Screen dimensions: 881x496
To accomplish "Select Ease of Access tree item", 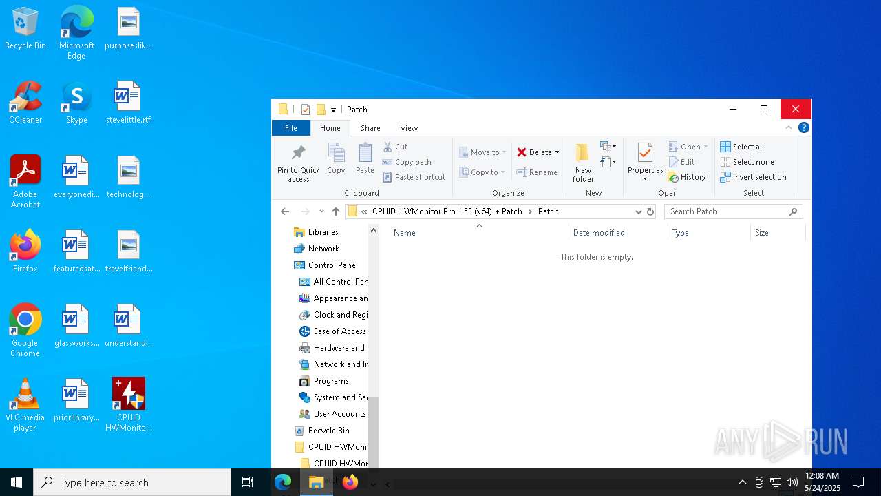I will pos(339,331).
